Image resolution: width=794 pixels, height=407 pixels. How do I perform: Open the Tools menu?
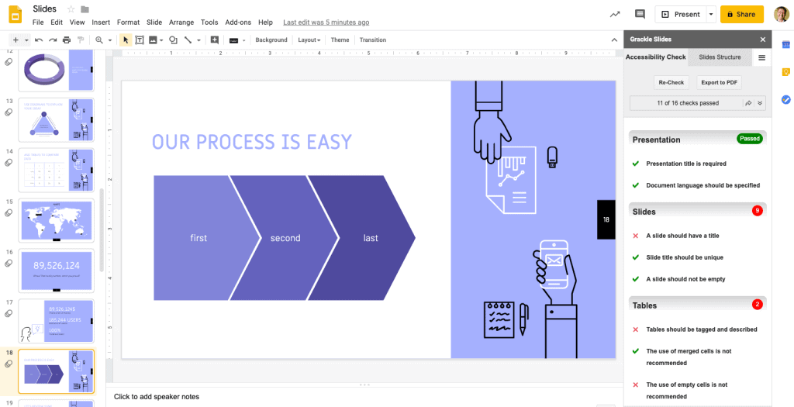(x=209, y=22)
